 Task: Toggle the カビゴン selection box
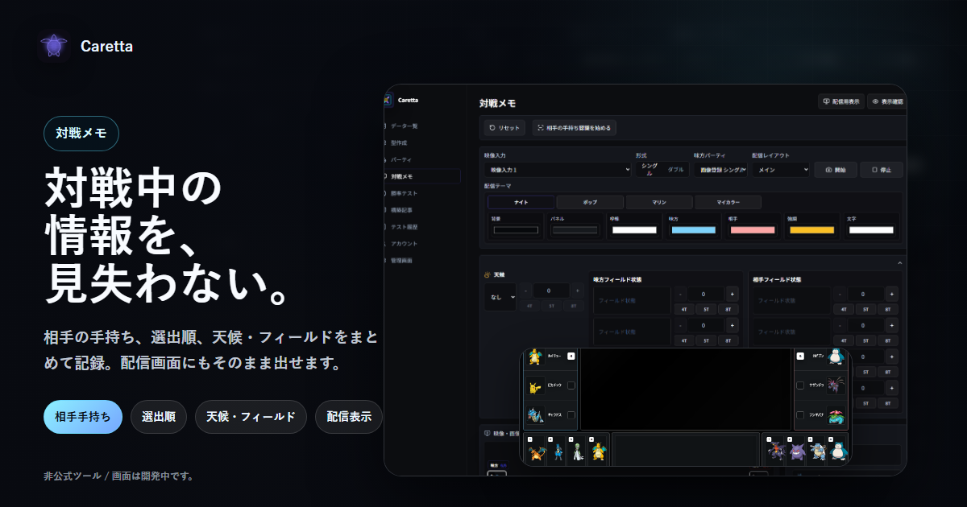800,356
